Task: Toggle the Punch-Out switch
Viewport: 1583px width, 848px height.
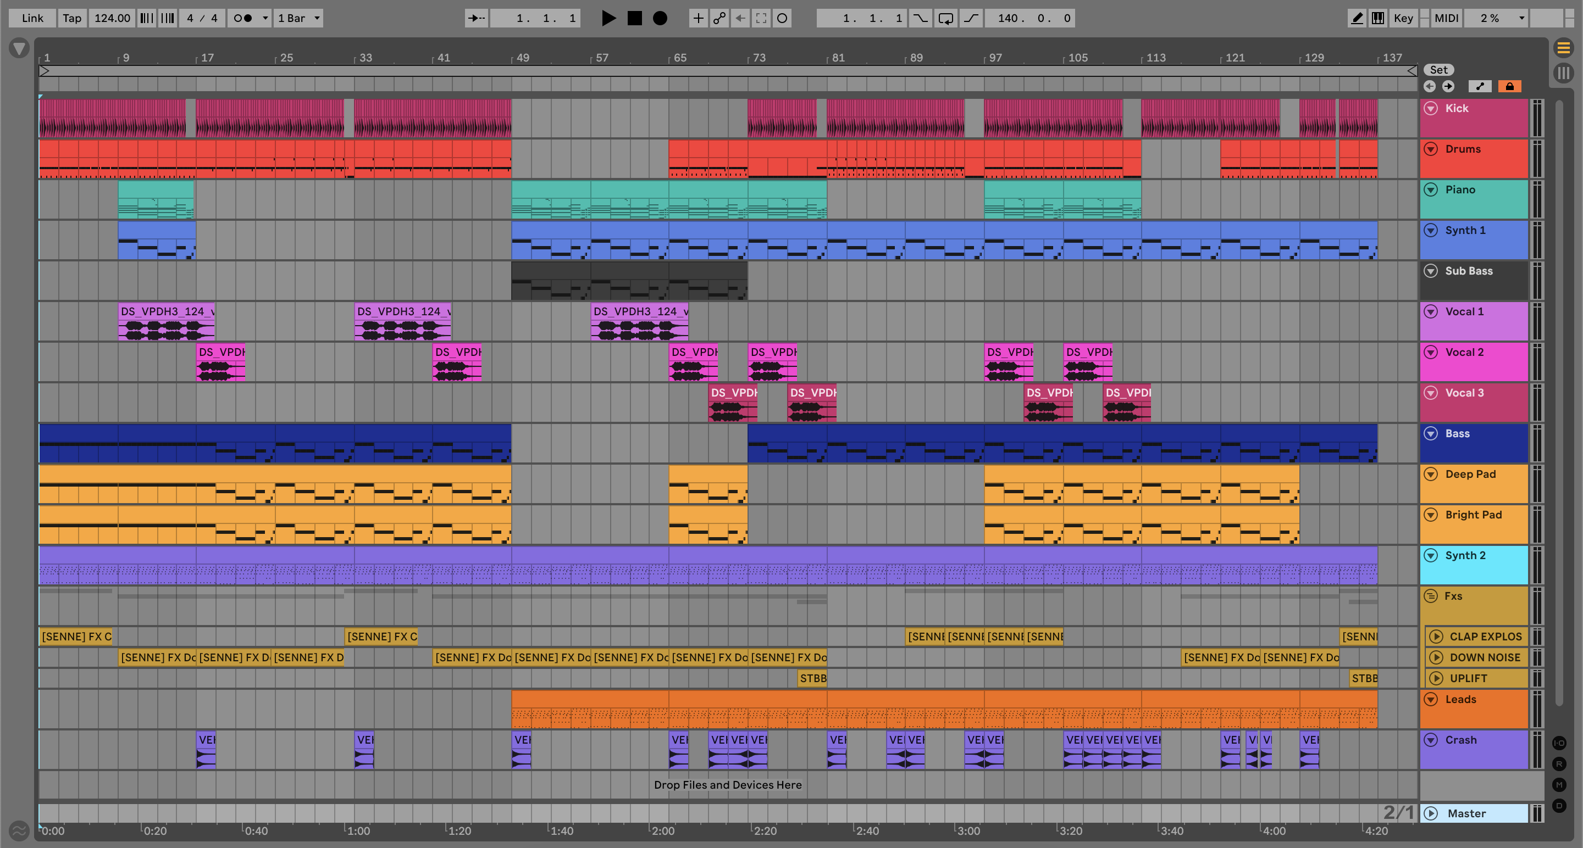Action: pyautogui.click(x=971, y=18)
